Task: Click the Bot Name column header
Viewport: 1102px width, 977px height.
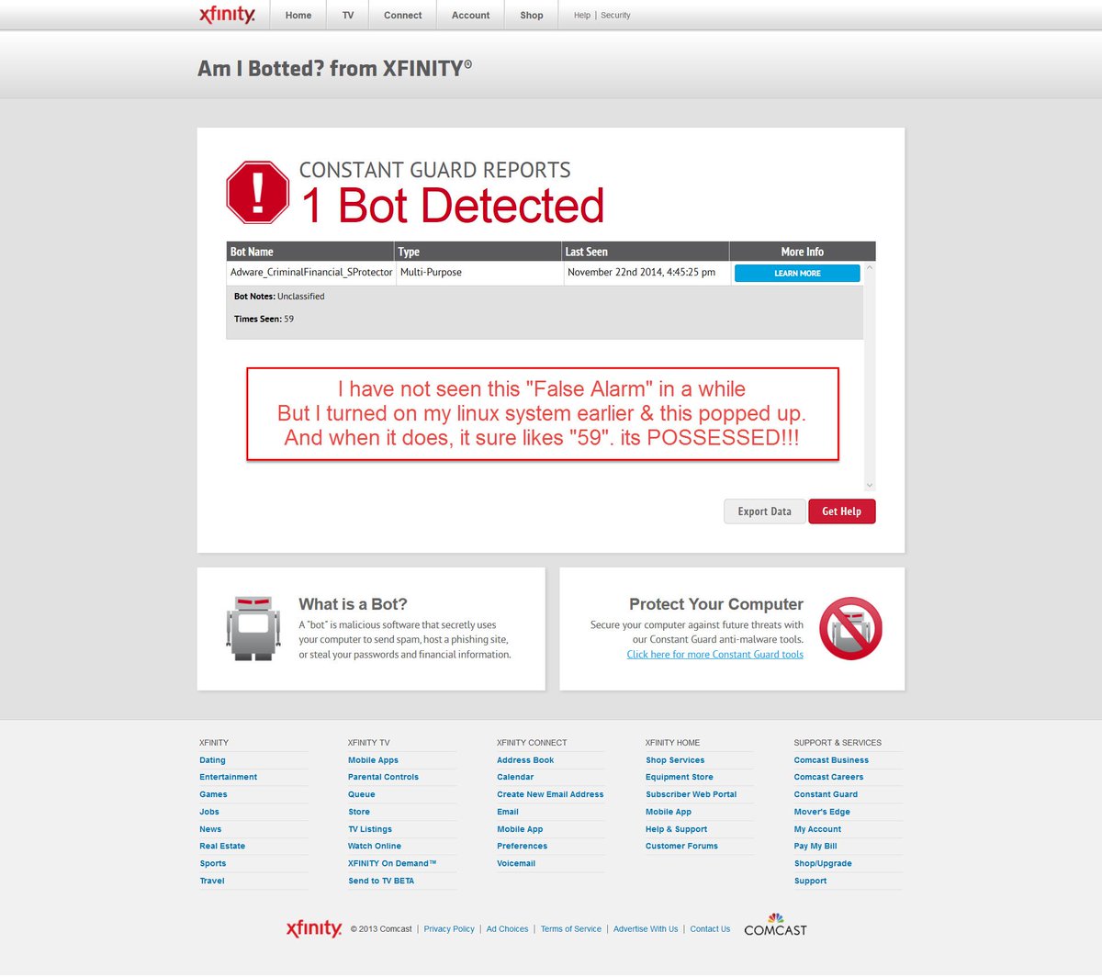Action: (x=310, y=252)
